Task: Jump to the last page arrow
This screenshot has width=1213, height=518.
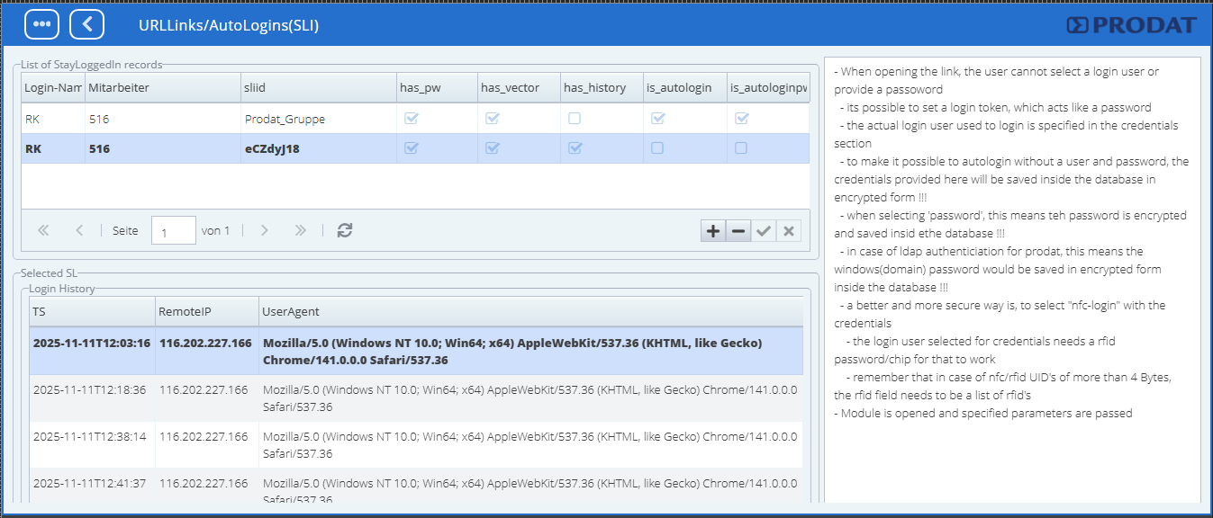Action: tap(301, 230)
